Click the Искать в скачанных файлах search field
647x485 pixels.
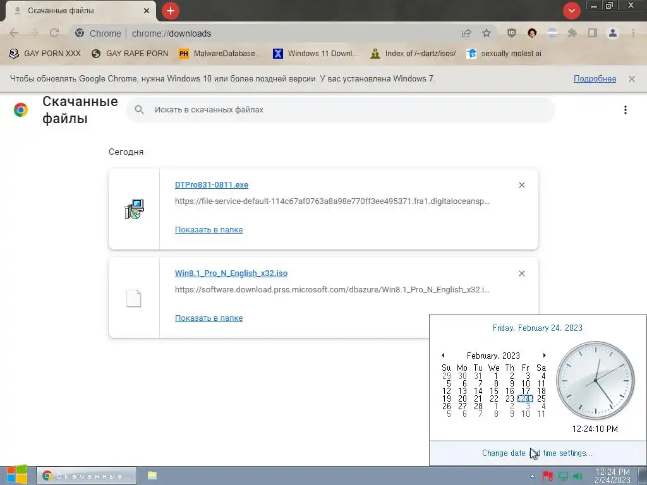[x=340, y=110]
